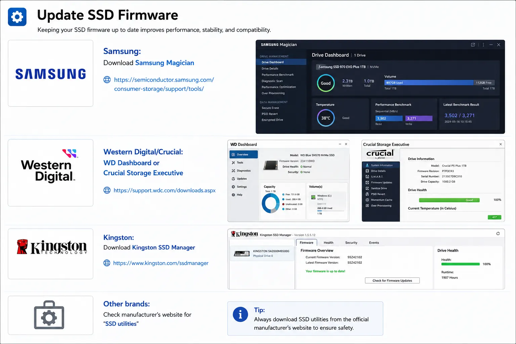Image resolution: width=516 pixels, height=344 pixels.
Task: Open the Samsung Magician download link
Action: [165, 63]
